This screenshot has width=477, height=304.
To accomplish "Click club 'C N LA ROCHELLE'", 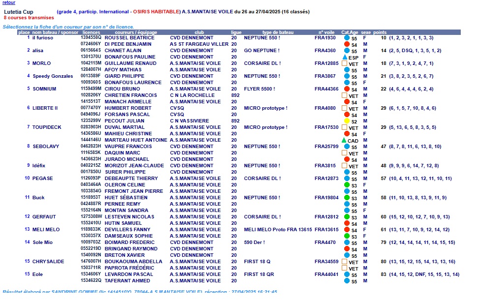I will tap(192, 95).
